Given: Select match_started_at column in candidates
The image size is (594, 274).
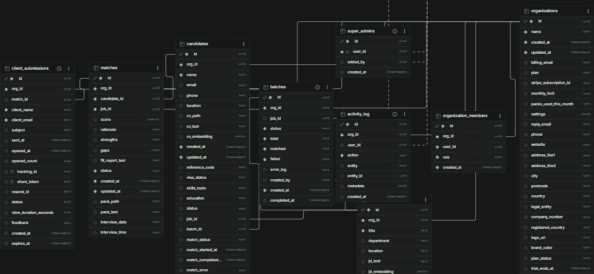Looking at the screenshot, I should pyautogui.click(x=213, y=250).
